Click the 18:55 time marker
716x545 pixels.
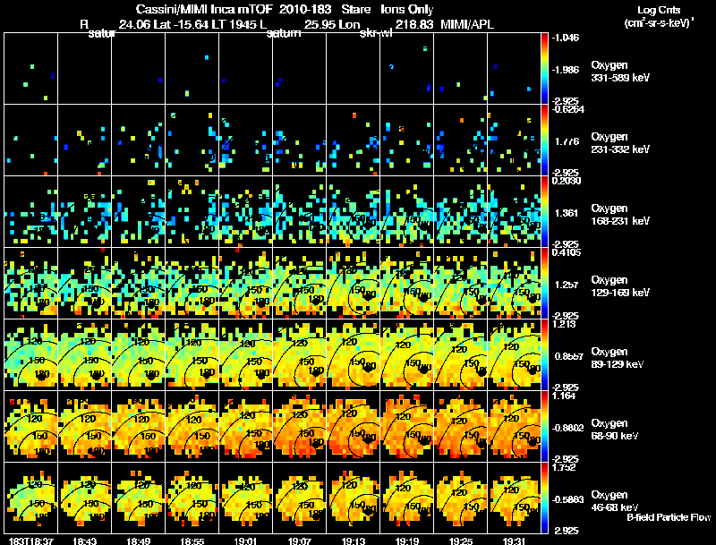191,541
